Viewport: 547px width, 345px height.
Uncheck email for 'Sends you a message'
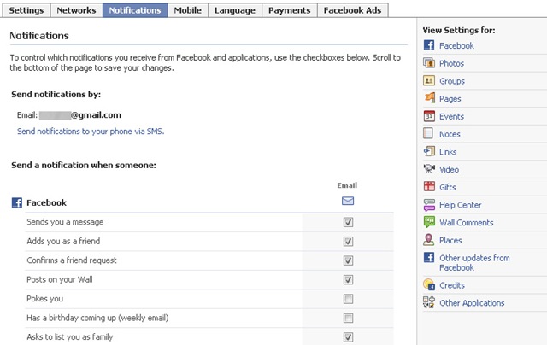[348, 222]
